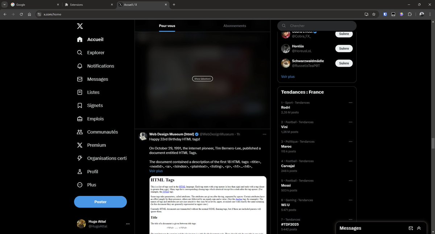
Task: Open the Messages envelope icon in sidebar
Action: [x=80, y=79]
